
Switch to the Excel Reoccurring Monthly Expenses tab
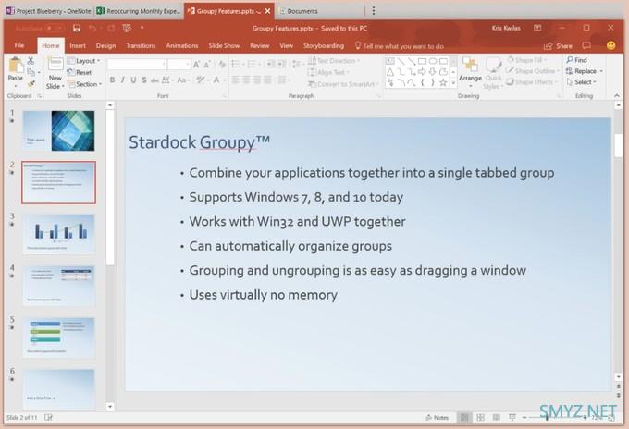click(x=140, y=11)
